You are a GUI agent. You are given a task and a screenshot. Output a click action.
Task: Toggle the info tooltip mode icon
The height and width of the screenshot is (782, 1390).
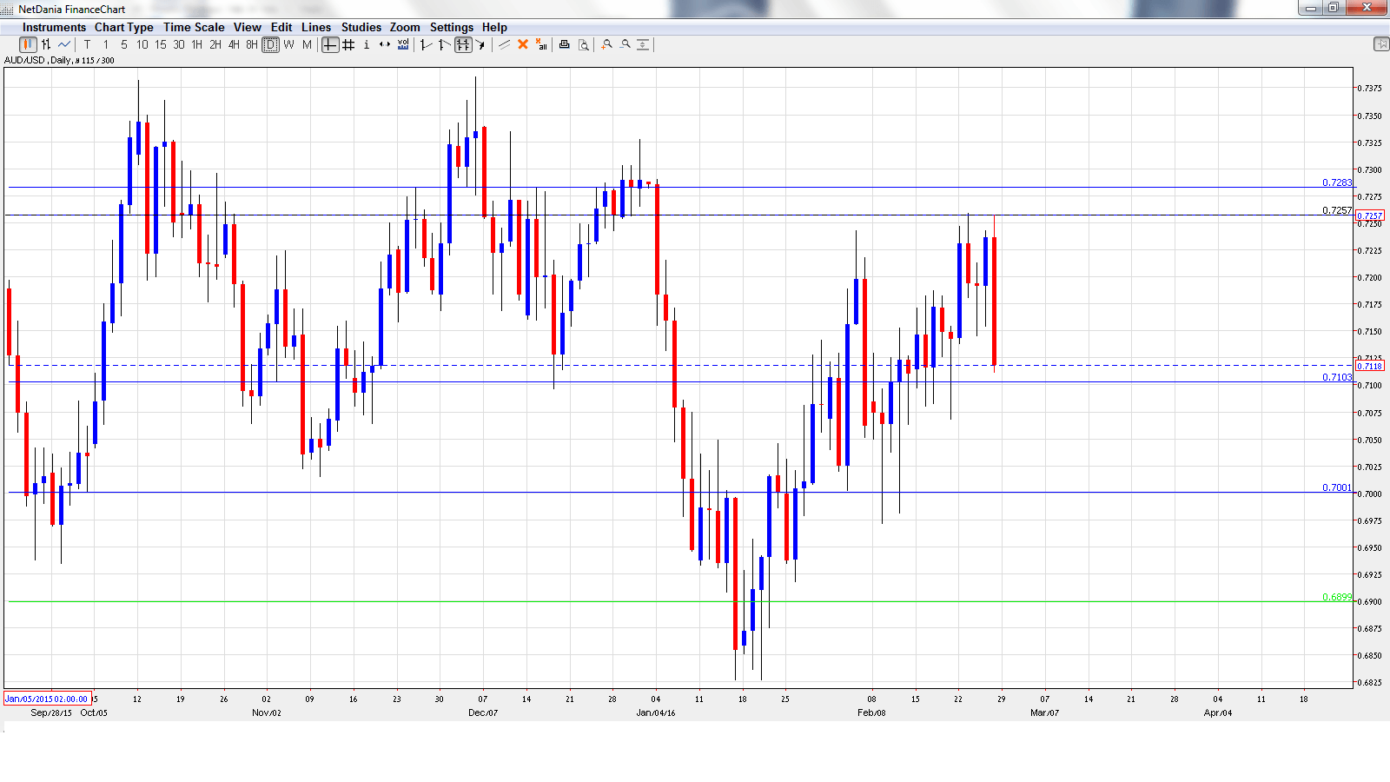pos(366,45)
